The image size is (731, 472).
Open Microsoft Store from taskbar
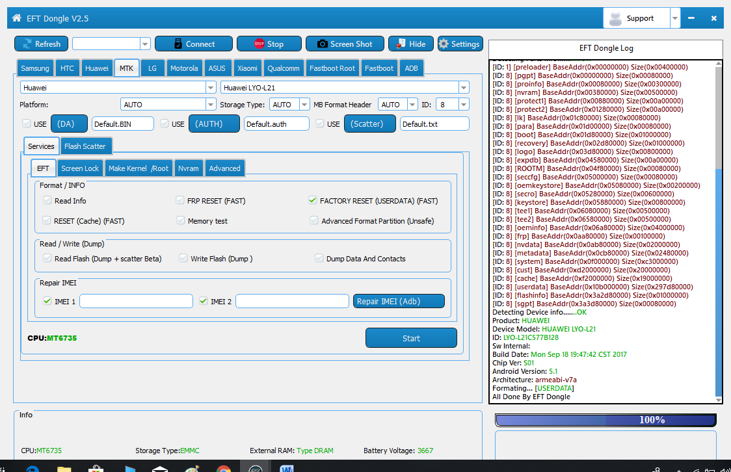(x=96, y=468)
